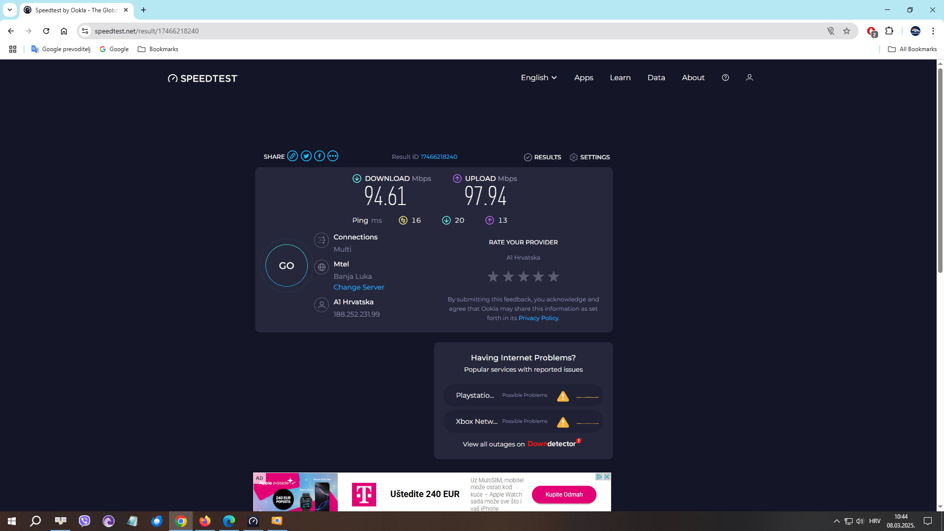Share result on Facebook icon
The height and width of the screenshot is (531, 944).
(320, 156)
